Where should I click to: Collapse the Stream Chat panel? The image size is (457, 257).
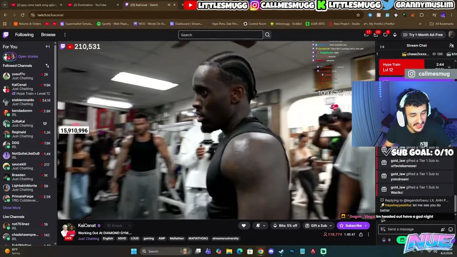pos(382,47)
